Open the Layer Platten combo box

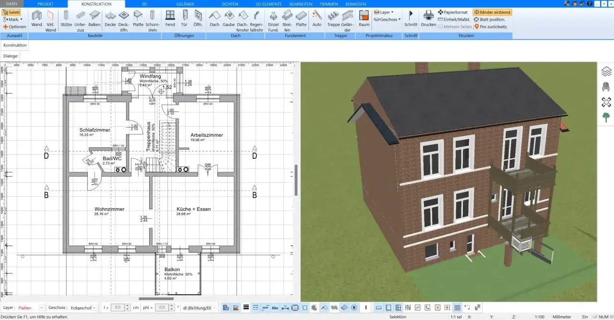[31, 308]
